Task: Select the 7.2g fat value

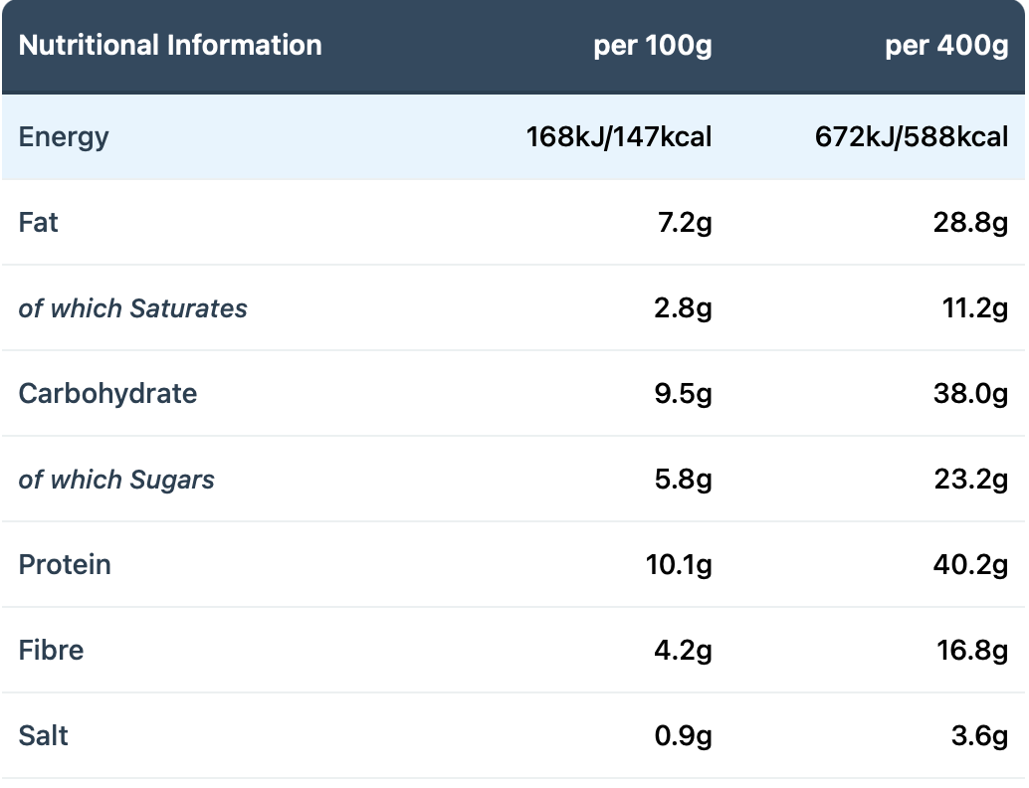Action: point(685,224)
